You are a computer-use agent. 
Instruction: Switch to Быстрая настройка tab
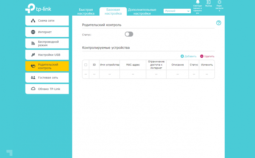[86, 11]
